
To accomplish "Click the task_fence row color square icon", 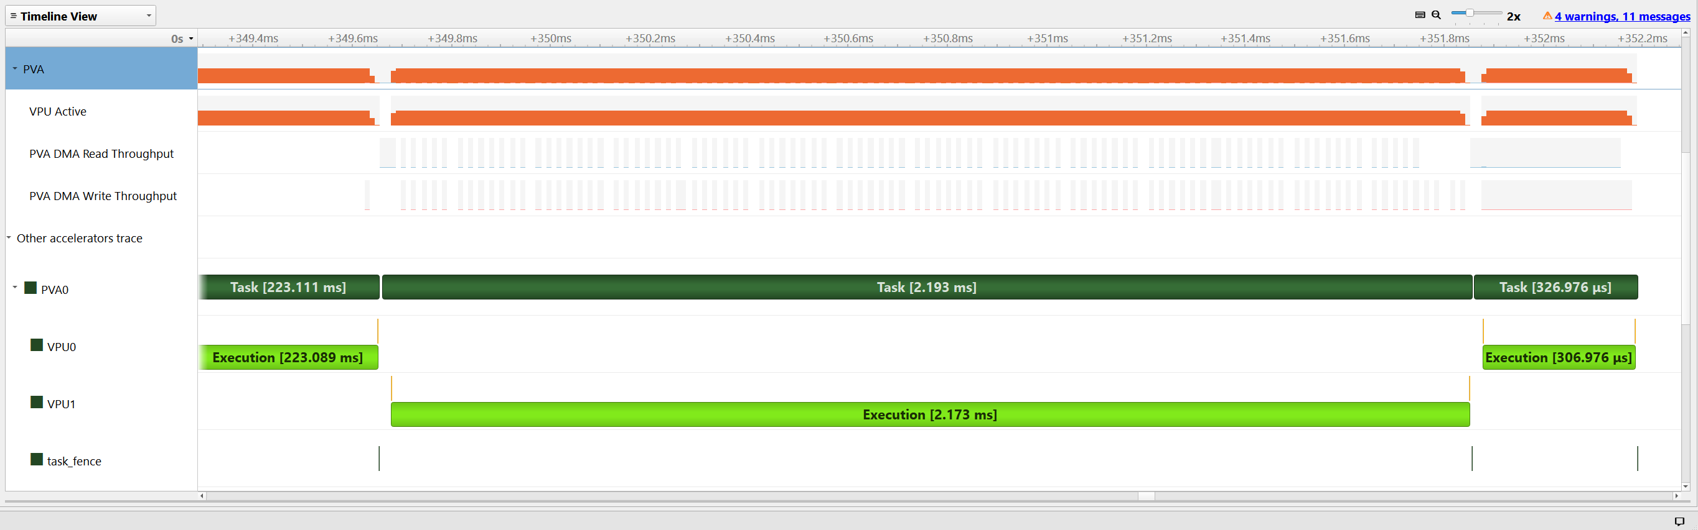I will pos(37,460).
